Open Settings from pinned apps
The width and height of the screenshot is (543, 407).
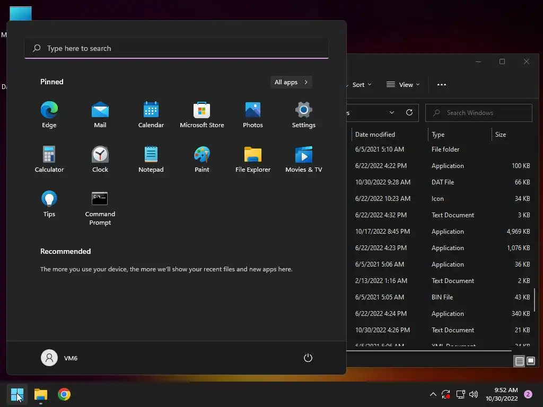(x=304, y=115)
